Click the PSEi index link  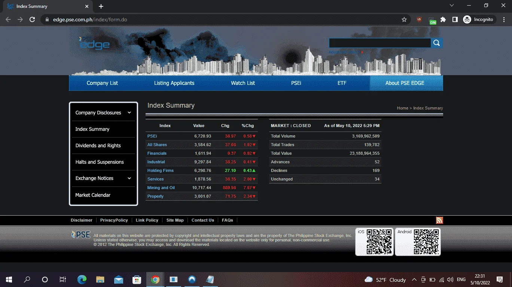[152, 136]
